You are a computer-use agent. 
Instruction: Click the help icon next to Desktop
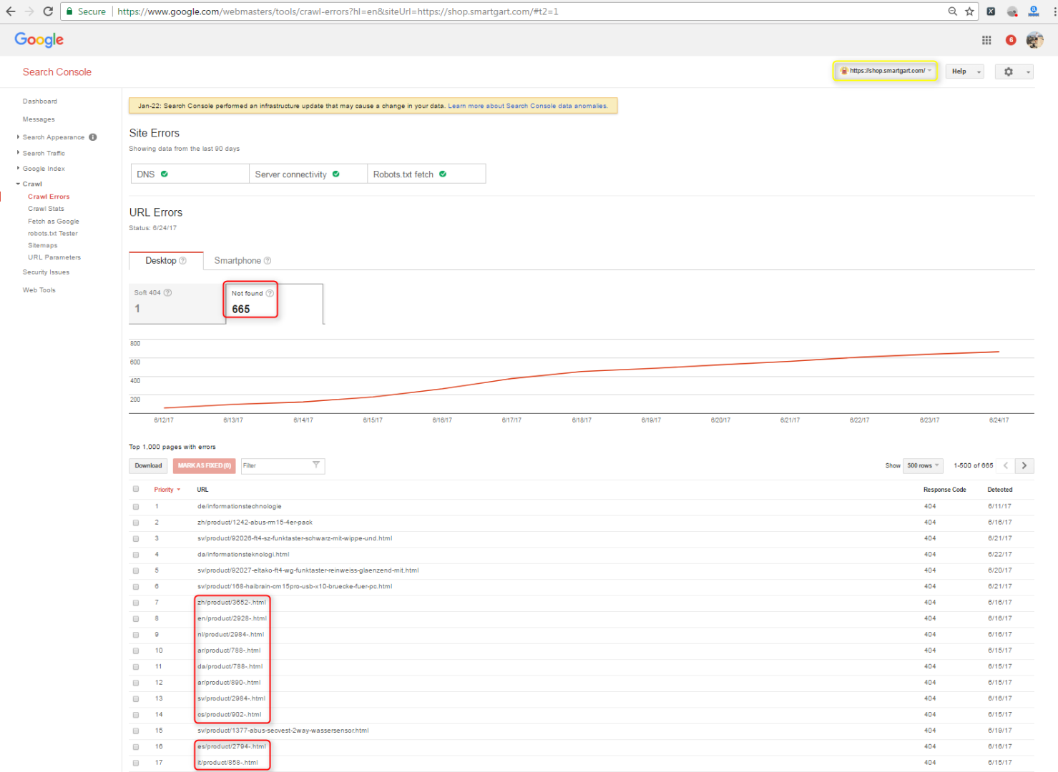click(x=182, y=261)
